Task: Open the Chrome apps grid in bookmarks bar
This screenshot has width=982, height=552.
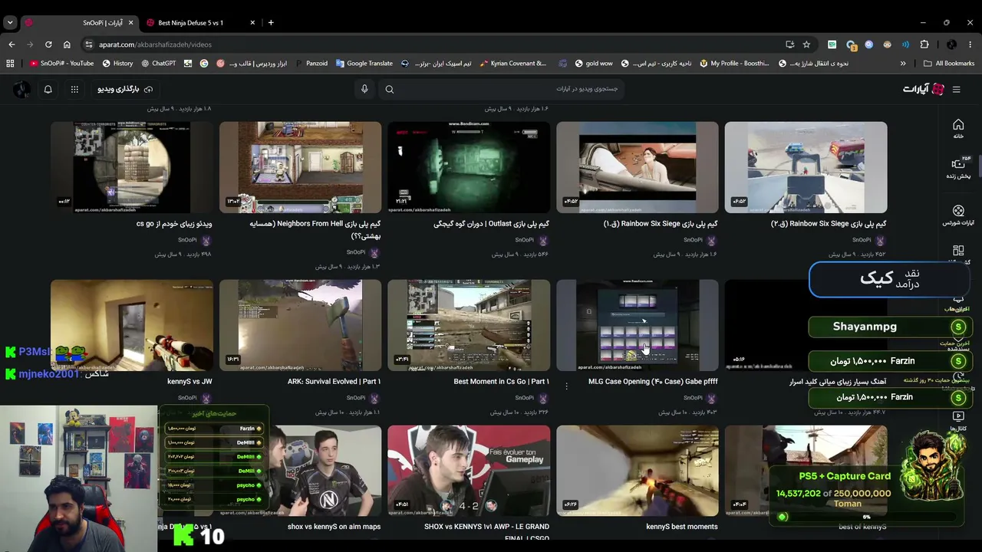Action: click(x=10, y=64)
